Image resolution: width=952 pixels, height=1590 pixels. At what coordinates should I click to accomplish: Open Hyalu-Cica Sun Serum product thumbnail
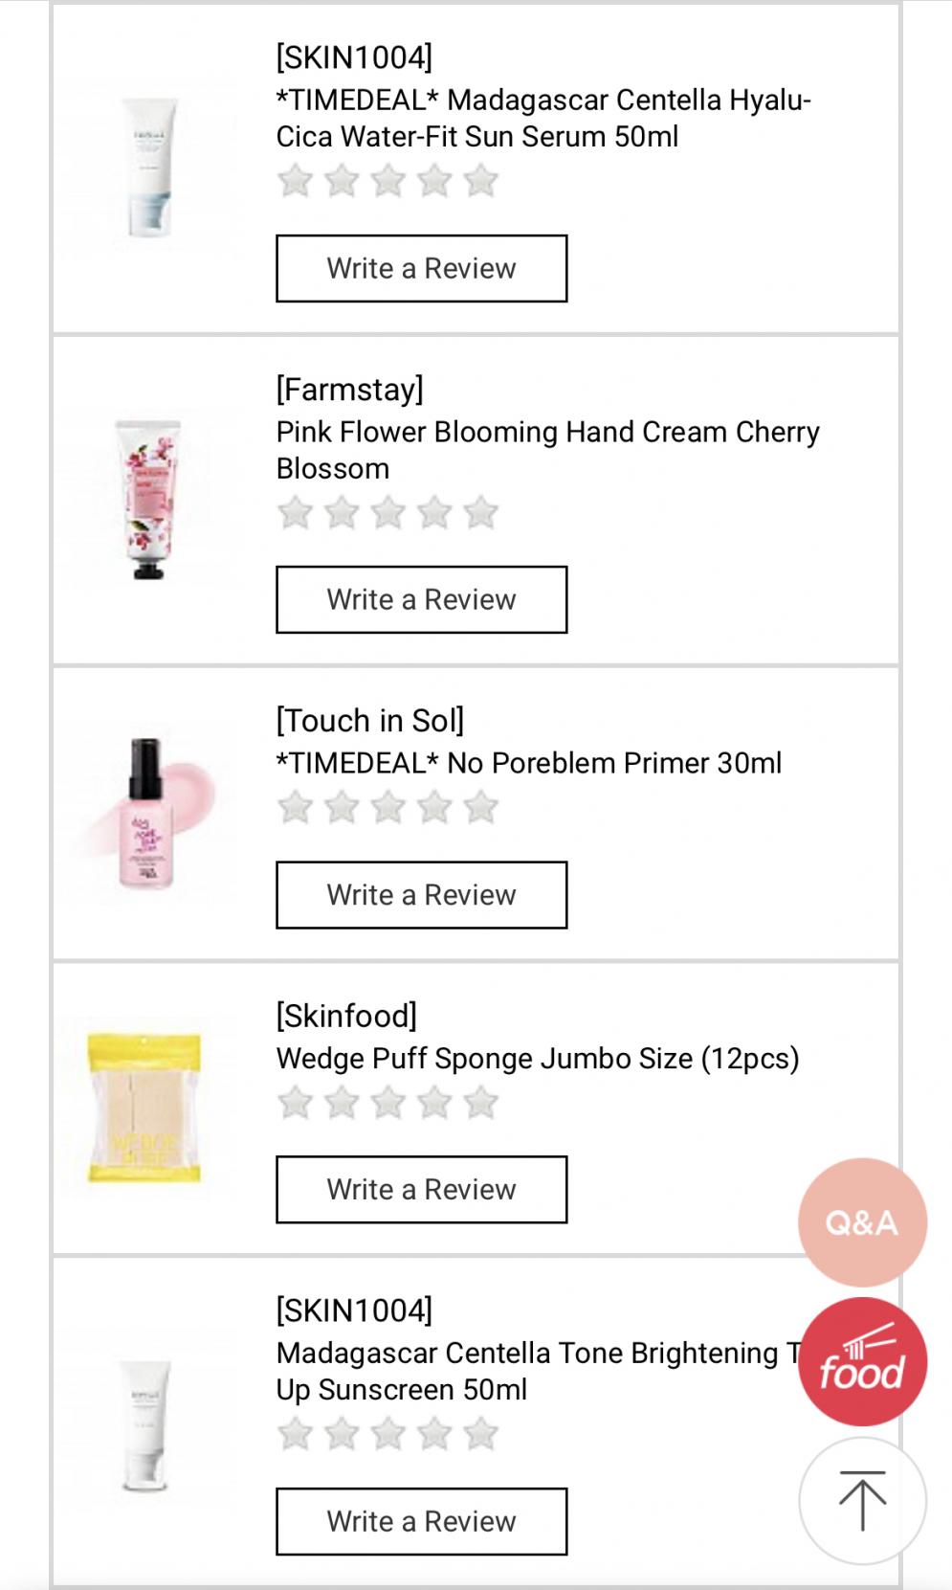click(x=148, y=168)
